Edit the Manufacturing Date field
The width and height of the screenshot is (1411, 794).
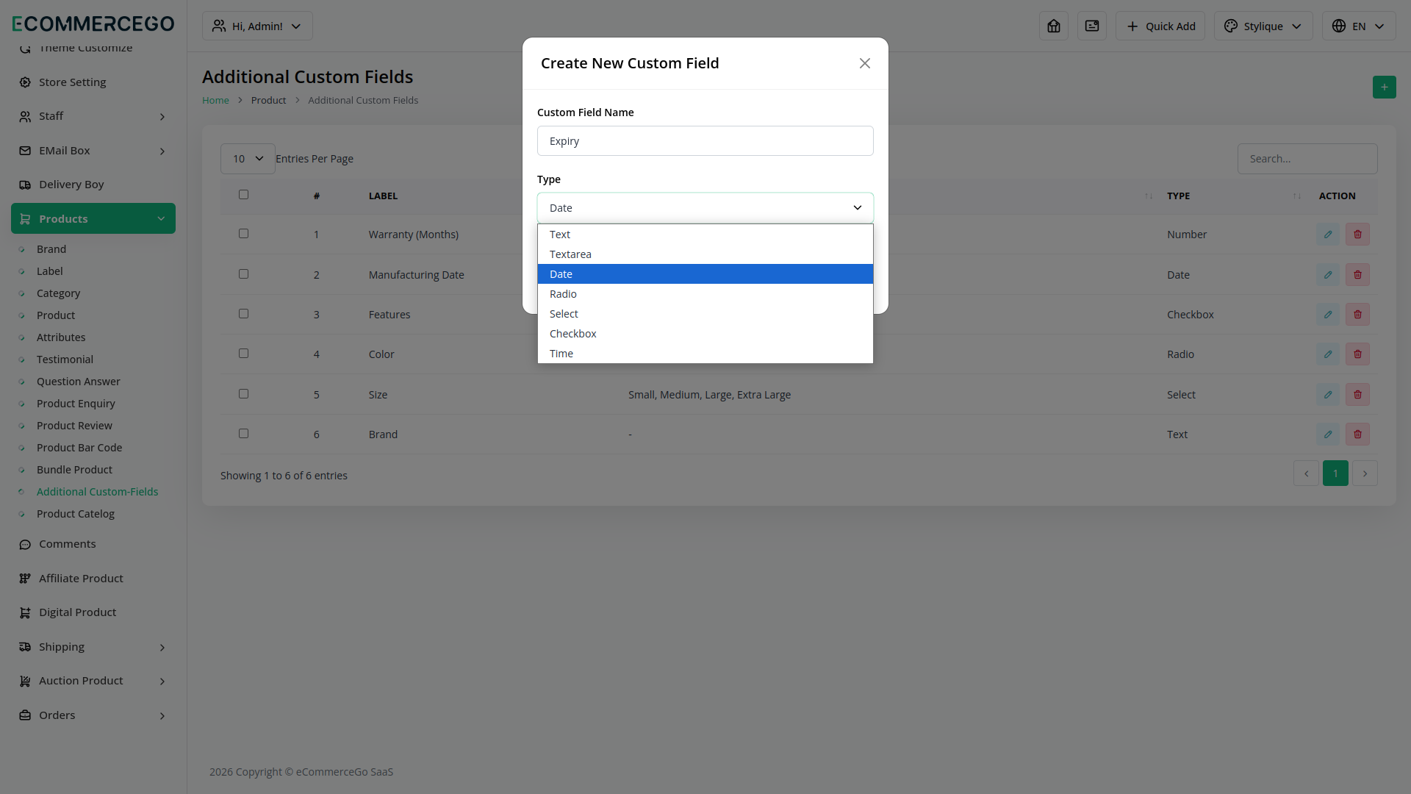click(x=1328, y=275)
